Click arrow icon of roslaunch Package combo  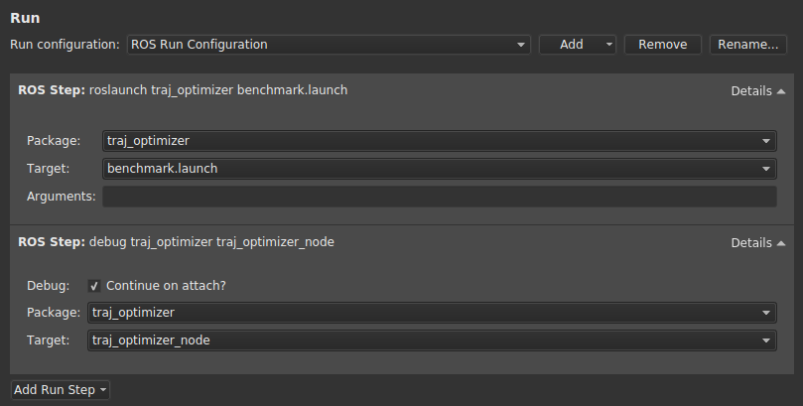coord(766,141)
